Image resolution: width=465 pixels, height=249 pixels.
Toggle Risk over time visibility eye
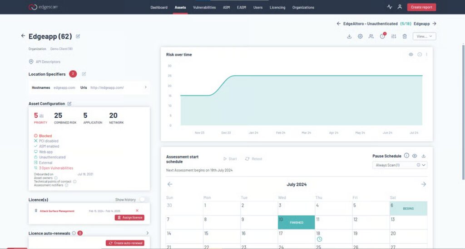pos(411,54)
